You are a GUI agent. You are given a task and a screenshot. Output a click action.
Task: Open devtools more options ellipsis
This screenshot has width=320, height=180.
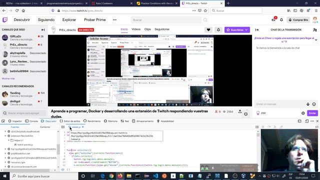(312, 121)
